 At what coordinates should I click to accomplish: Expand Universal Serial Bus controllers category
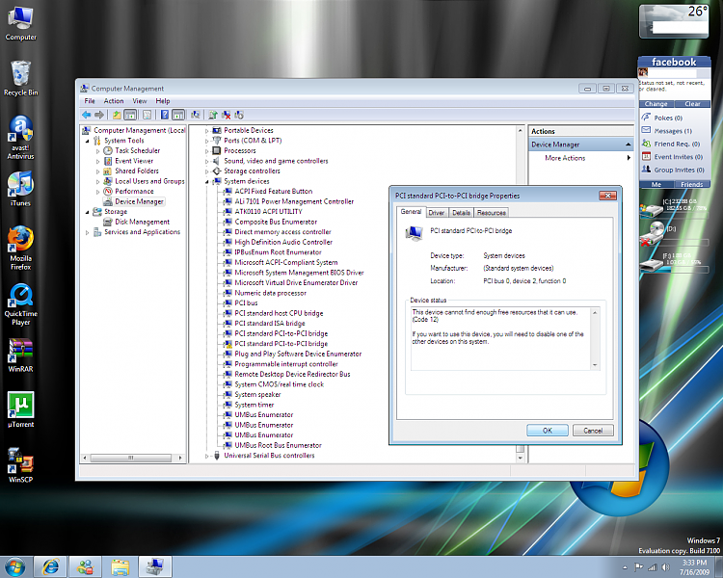(x=207, y=457)
